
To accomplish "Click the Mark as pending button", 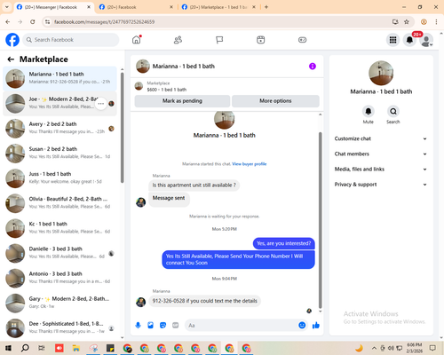I will click(x=182, y=101).
